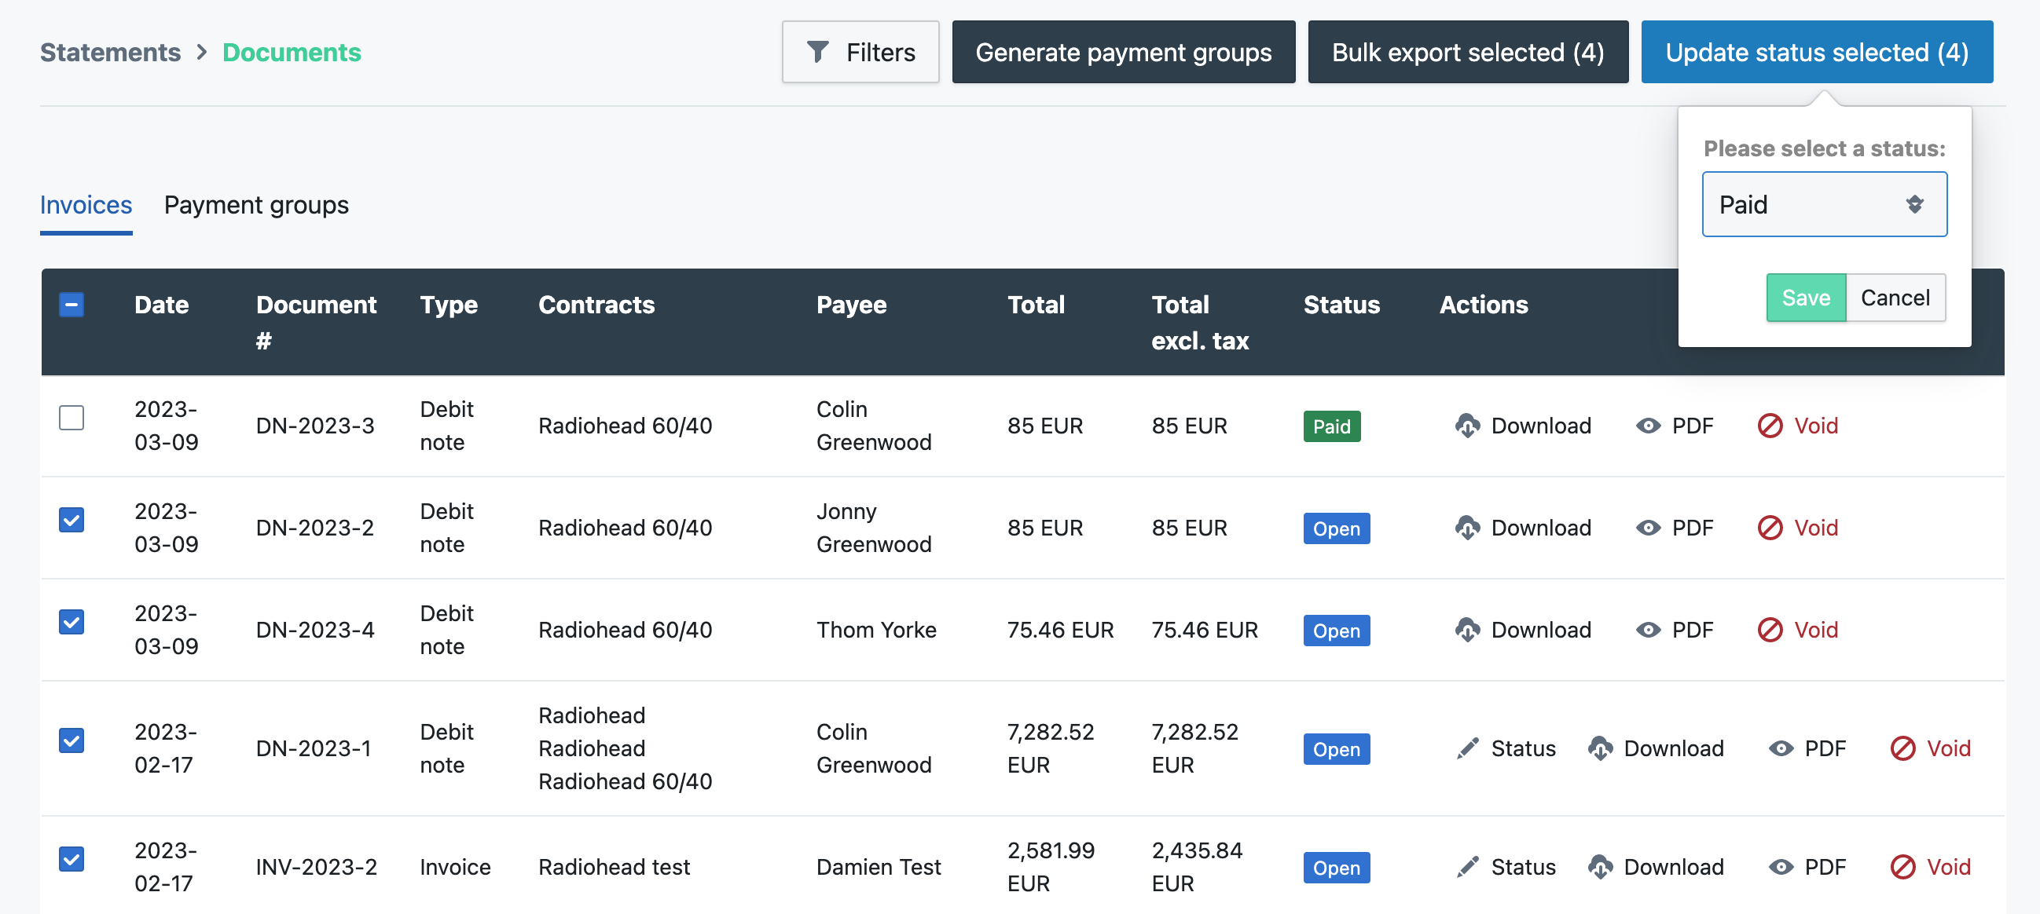Click Update status selected (4) button
Viewport: 2040px width, 914px height.
1817,53
